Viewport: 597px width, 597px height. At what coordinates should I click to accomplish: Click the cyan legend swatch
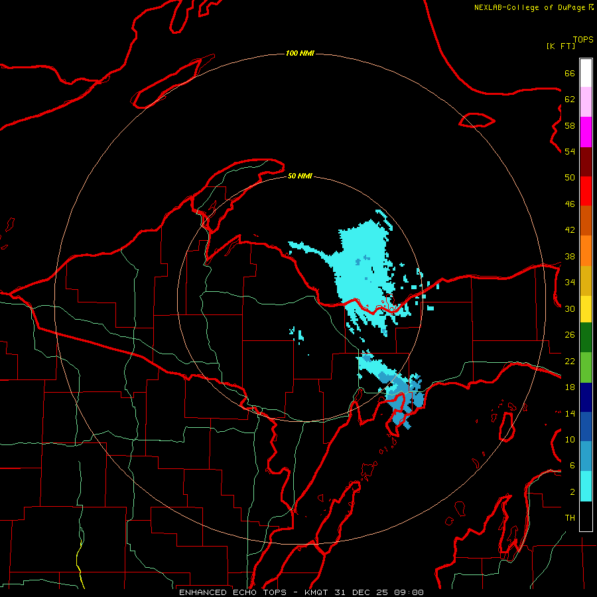click(x=586, y=486)
